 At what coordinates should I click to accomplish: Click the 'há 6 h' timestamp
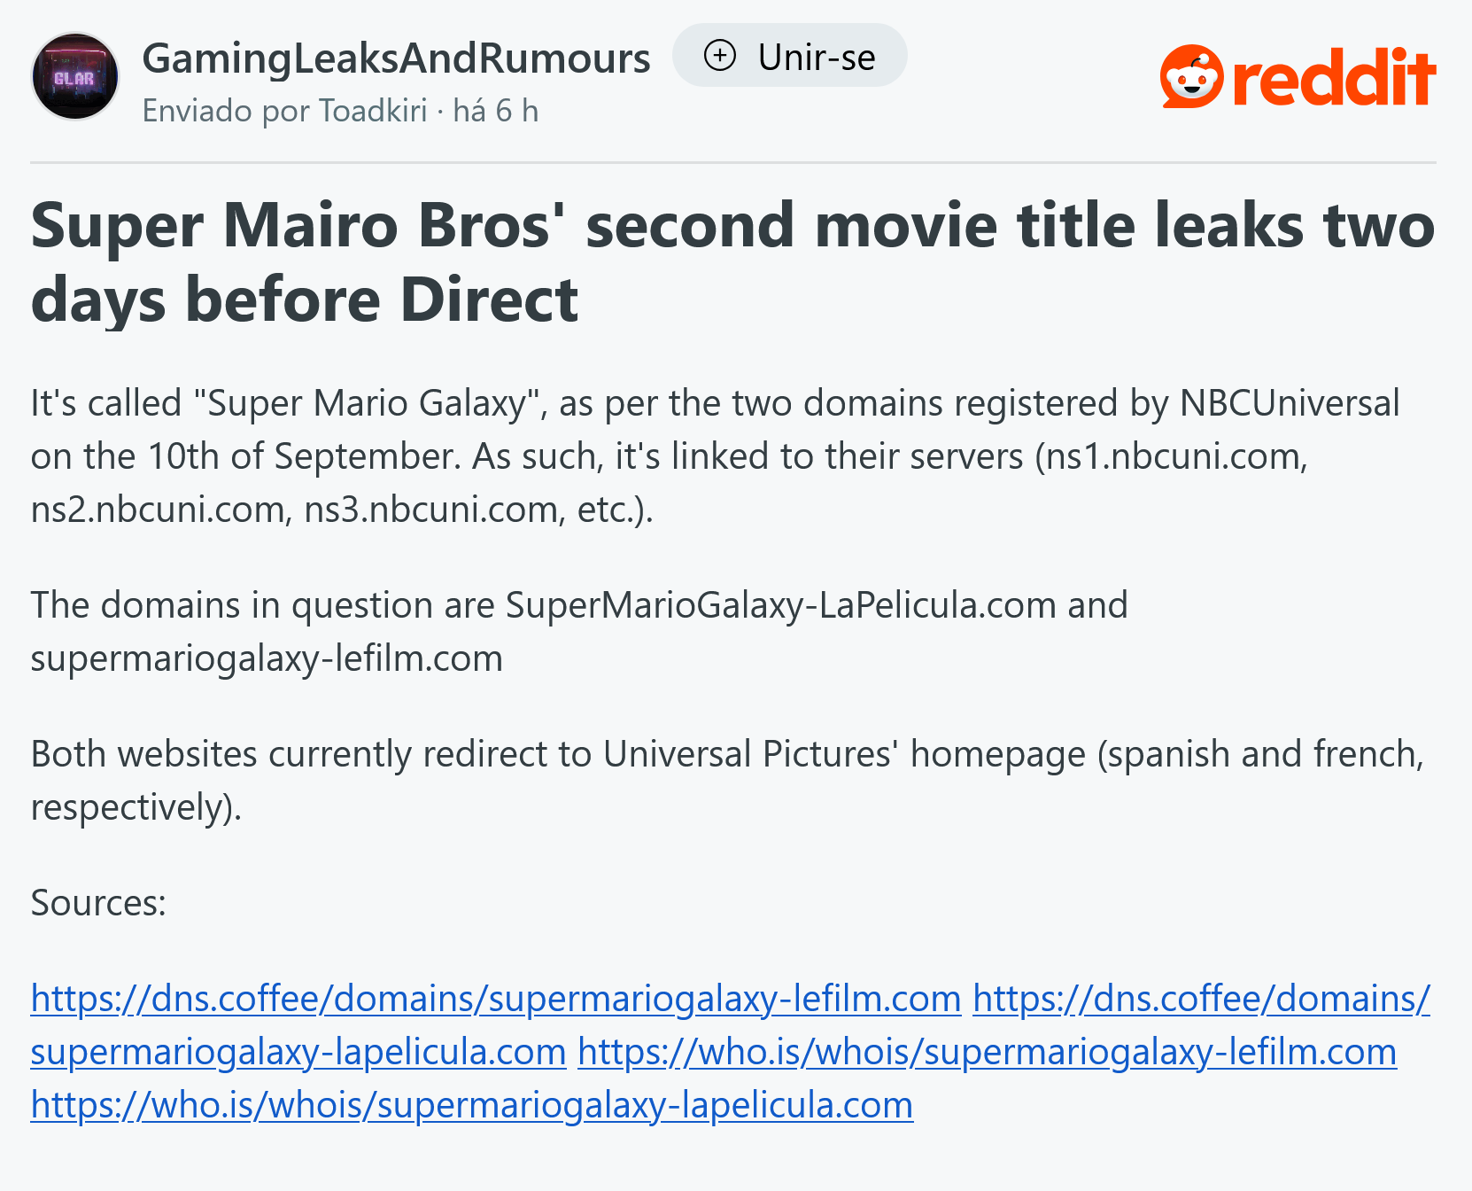[495, 111]
